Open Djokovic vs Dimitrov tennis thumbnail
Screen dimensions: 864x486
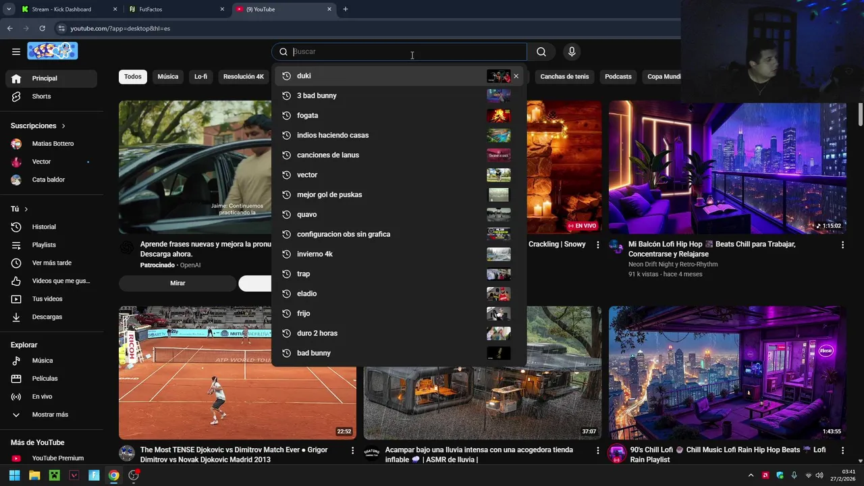(x=238, y=373)
